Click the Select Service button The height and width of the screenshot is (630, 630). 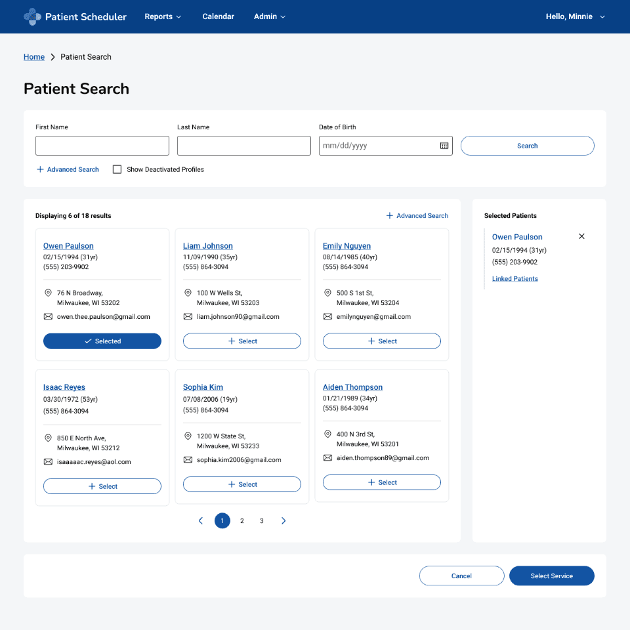[x=552, y=576]
